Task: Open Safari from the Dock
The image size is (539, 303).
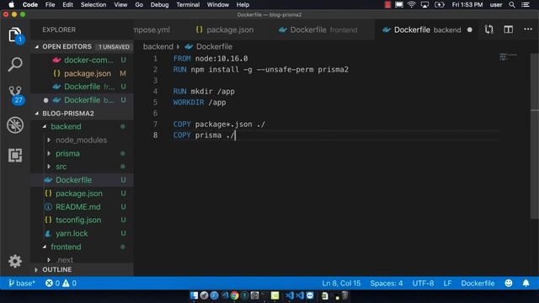Action: point(214,295)
